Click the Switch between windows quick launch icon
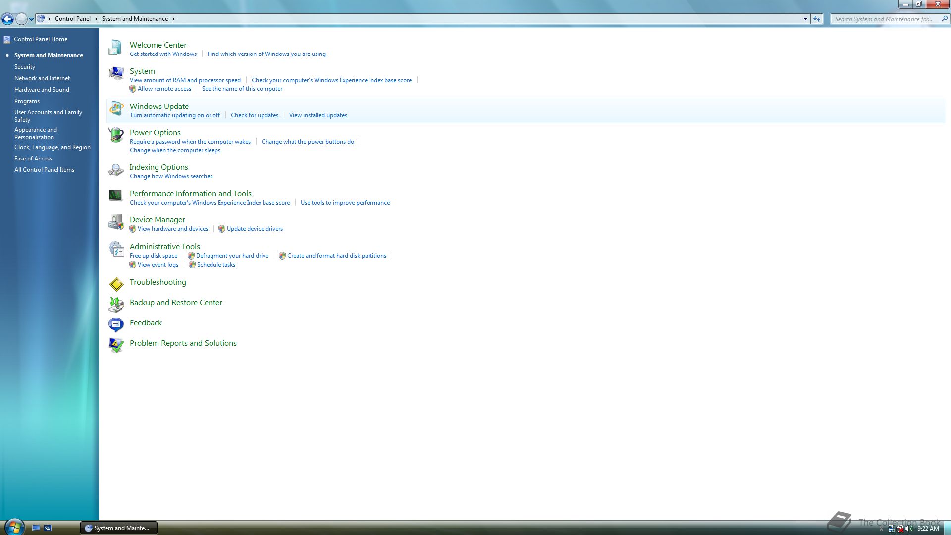The image size is (951, 535). [48, 528]
